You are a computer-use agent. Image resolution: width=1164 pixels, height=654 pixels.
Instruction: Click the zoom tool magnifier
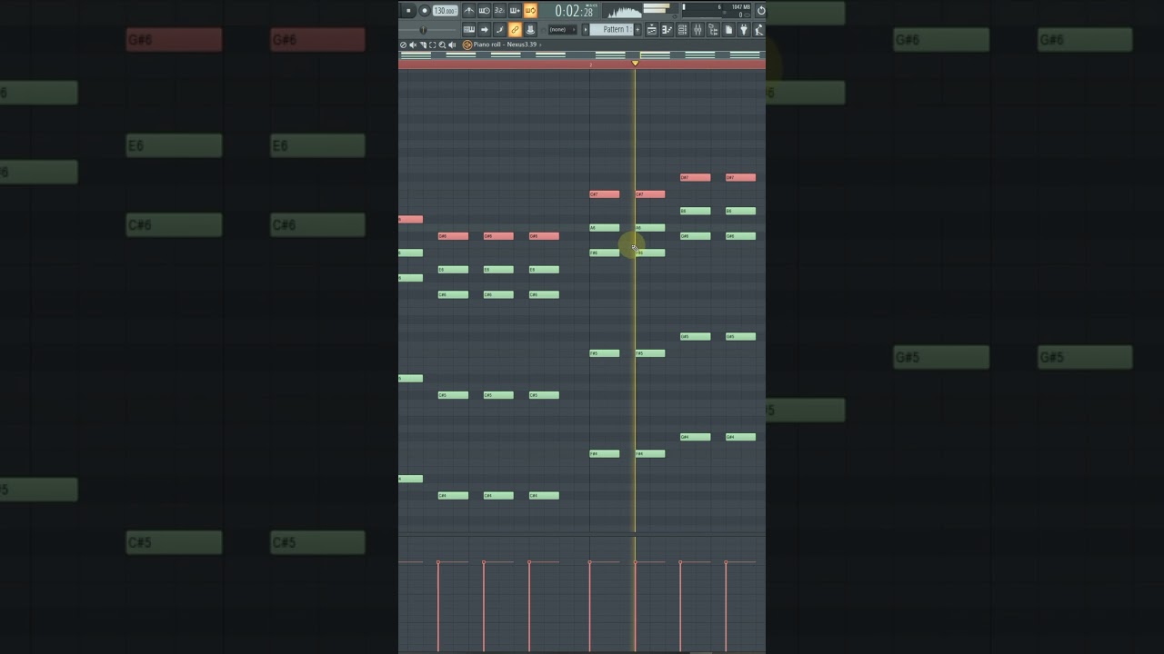tap(442, 45)
